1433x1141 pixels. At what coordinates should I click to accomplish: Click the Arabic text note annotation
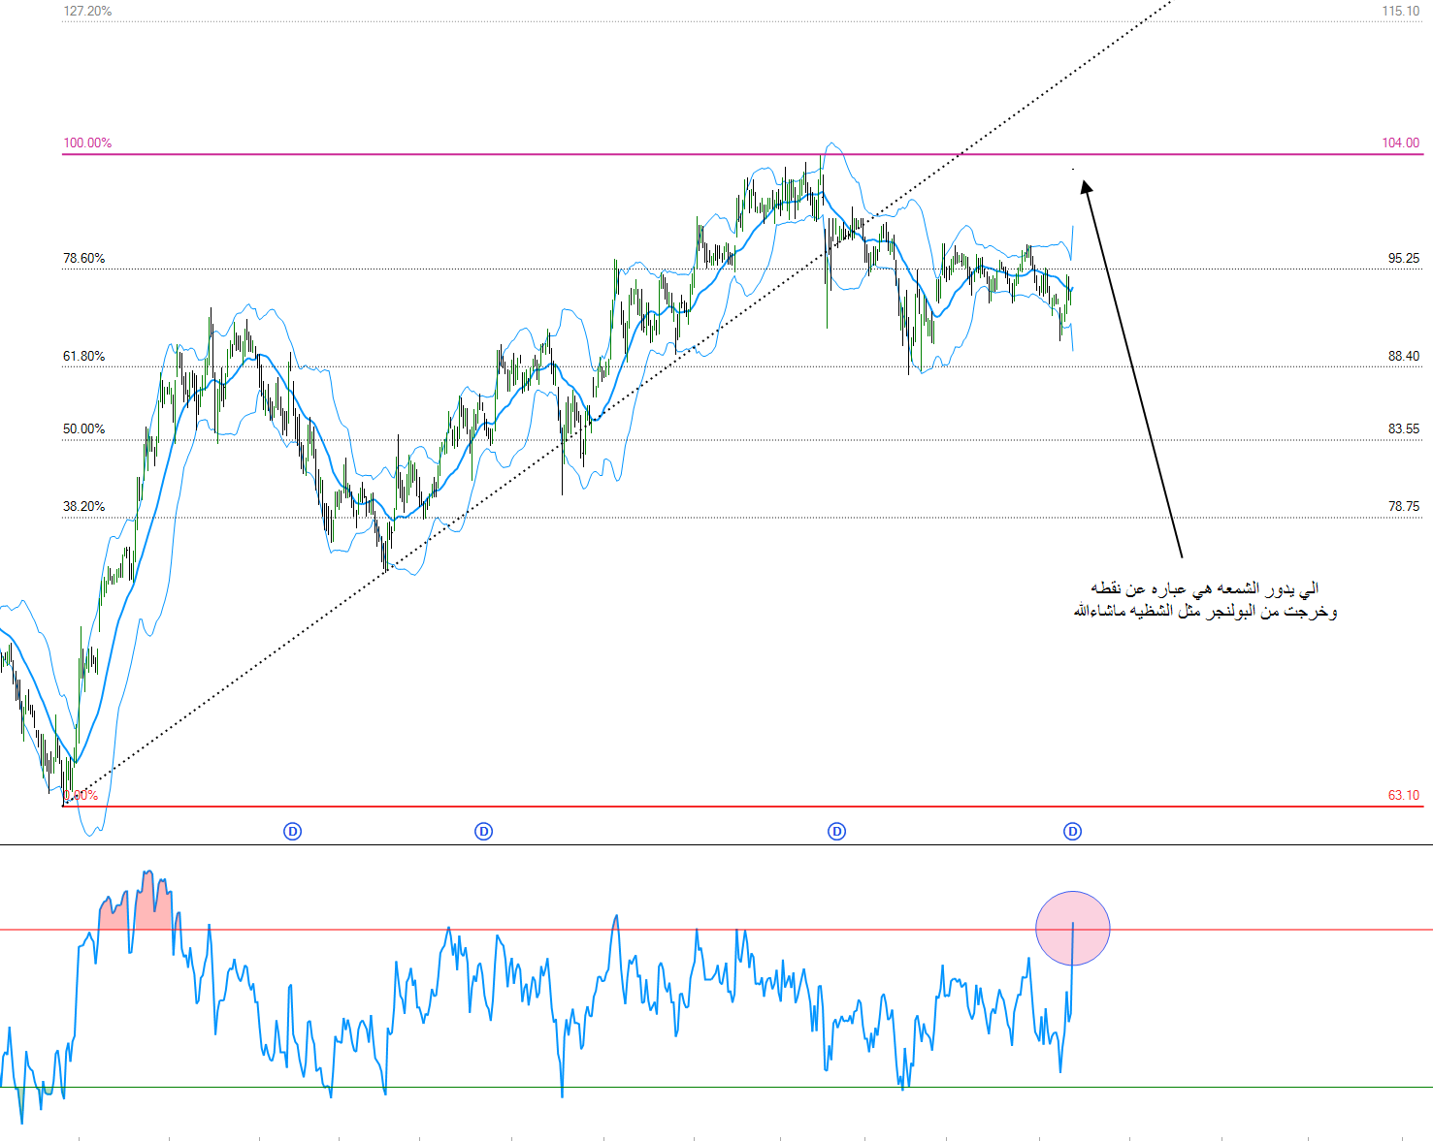(1205, 600)
